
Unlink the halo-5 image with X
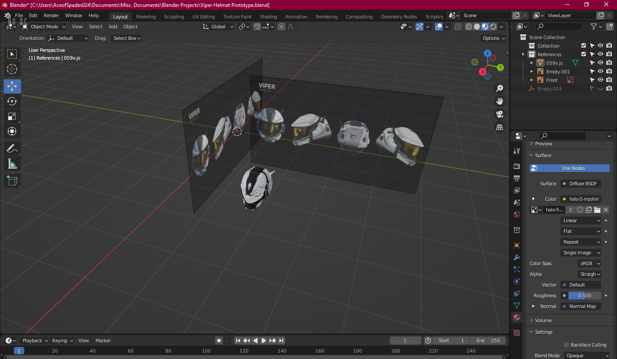click(x=606, y=210)
